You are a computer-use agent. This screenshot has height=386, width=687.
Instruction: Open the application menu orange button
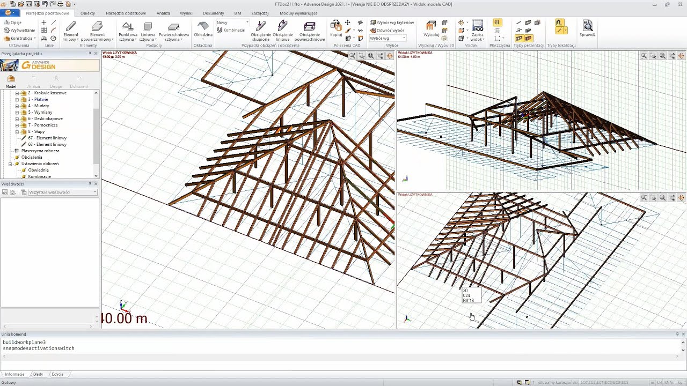coord(9,12)
